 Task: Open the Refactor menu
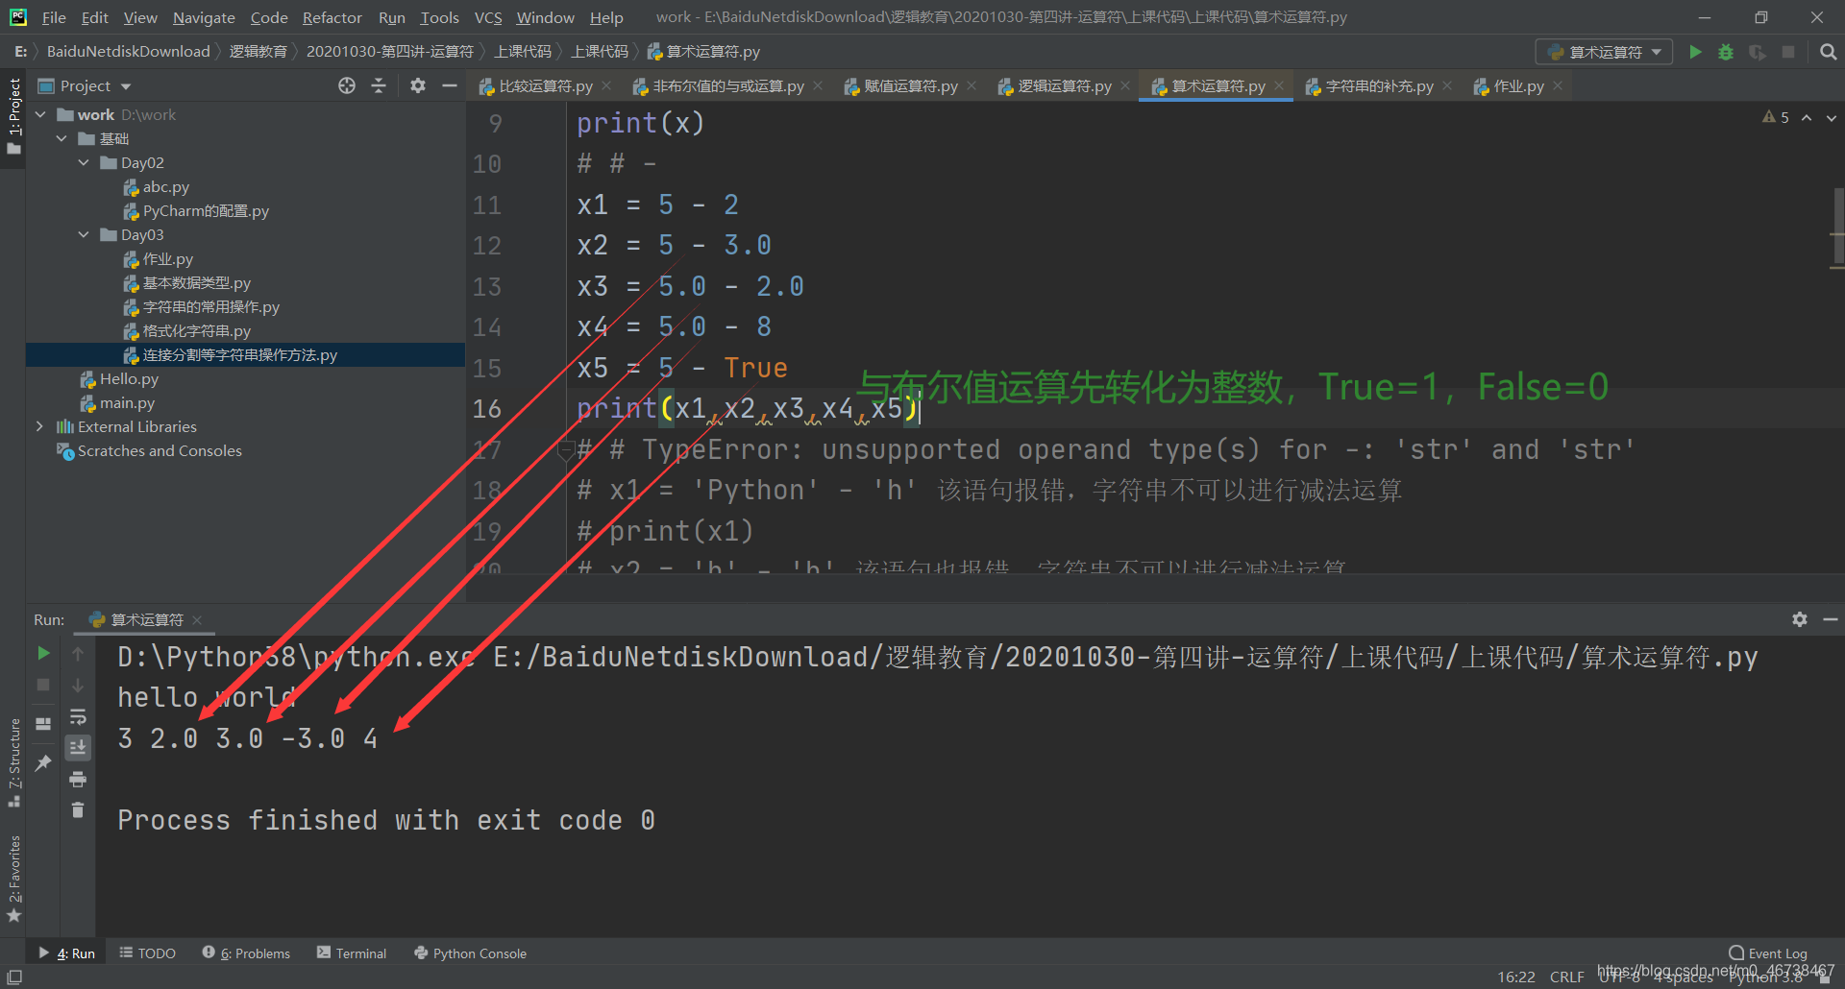(332, 17)
